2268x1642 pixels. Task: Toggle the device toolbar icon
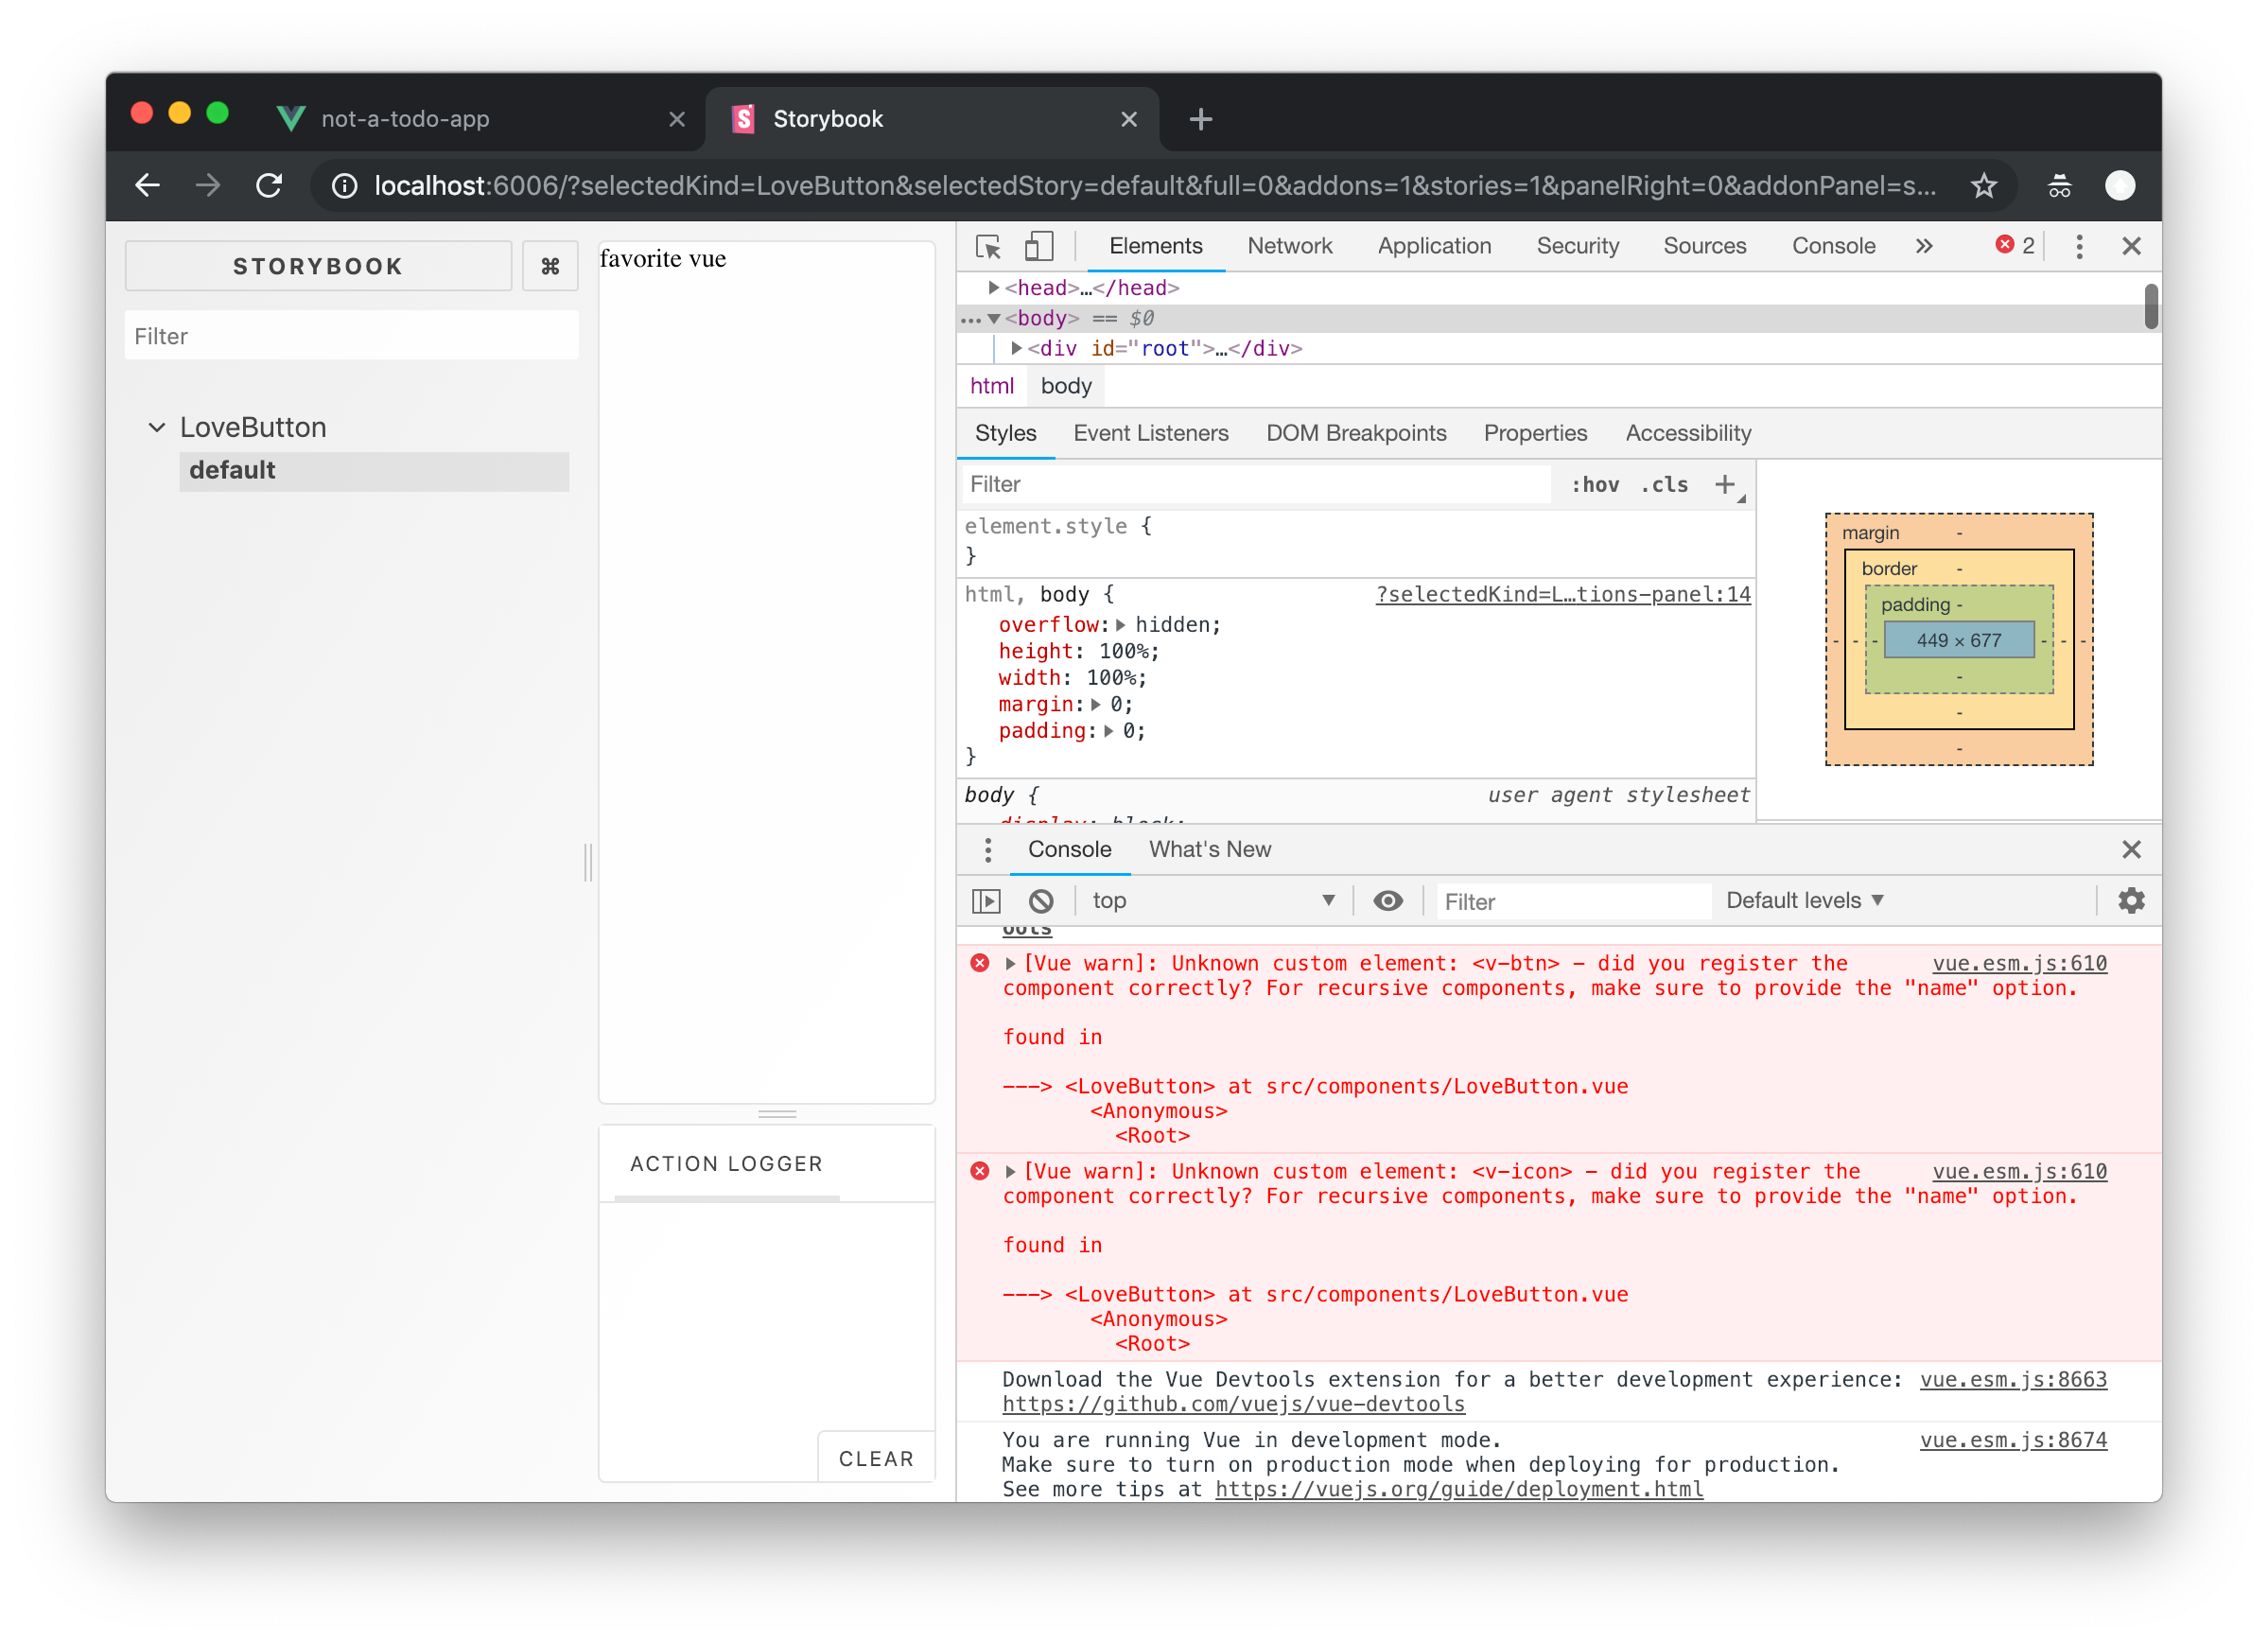tap(1039, 246)
